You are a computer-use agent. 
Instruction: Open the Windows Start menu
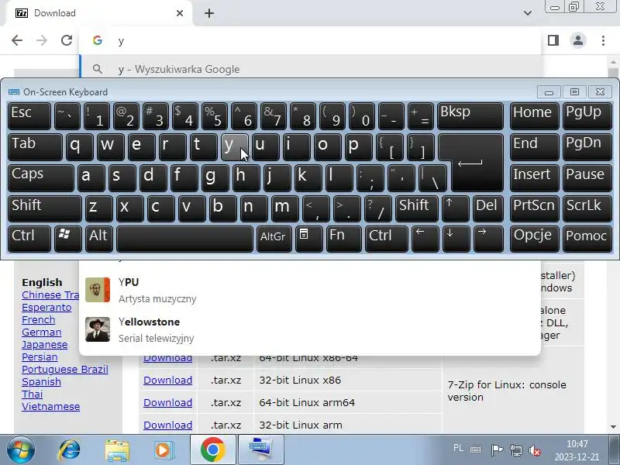coord(20,449)
